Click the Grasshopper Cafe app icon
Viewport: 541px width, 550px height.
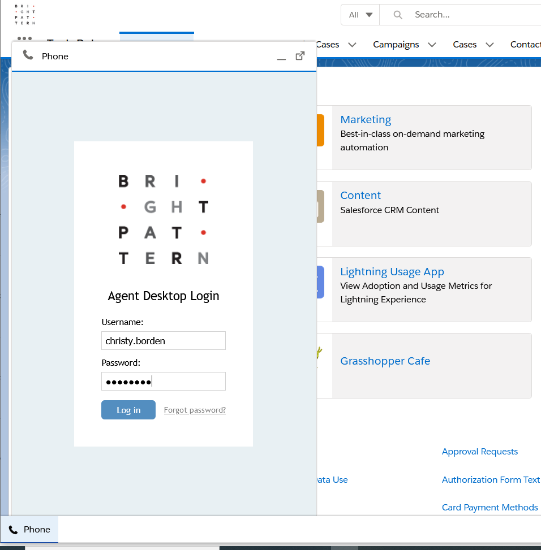(x=319, y=357)
